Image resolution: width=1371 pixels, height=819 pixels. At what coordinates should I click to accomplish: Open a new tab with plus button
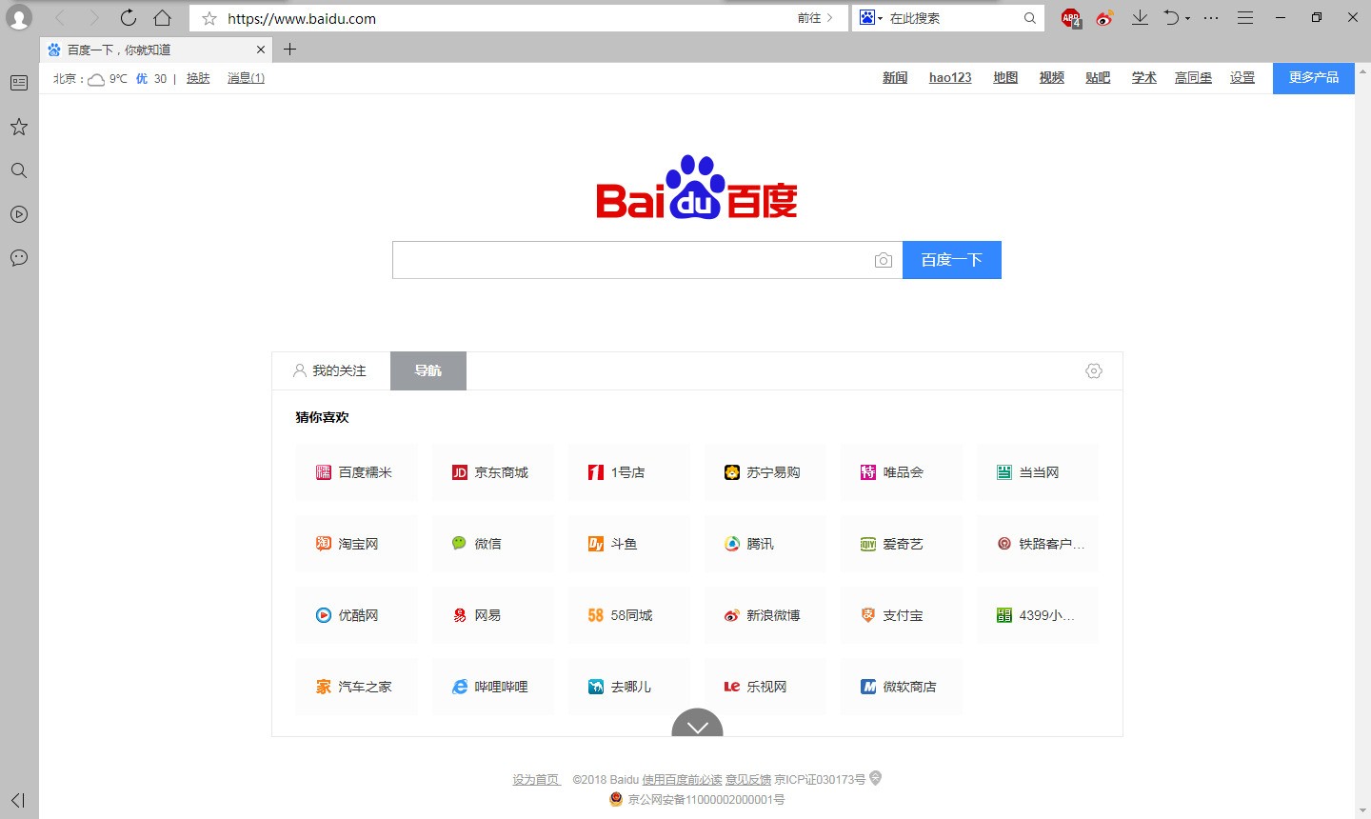pos(290,50)
